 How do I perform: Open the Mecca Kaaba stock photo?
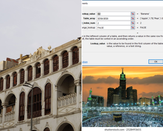click(x=123, y=97)
